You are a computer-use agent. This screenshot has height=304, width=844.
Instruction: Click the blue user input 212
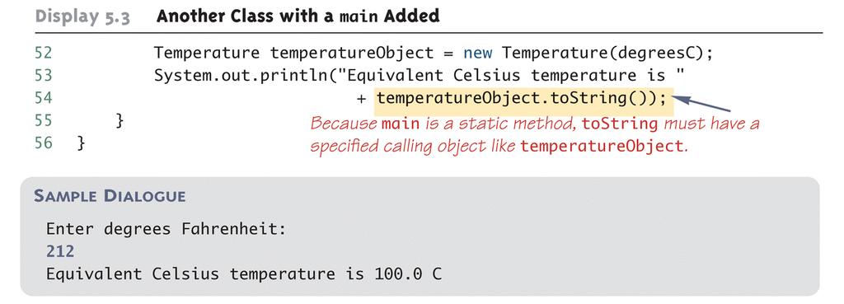click(x=60, y=251)
